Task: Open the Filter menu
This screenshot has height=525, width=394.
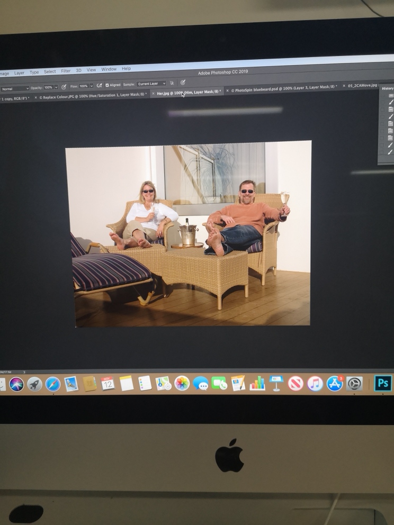Action: [x=66, y=71]
